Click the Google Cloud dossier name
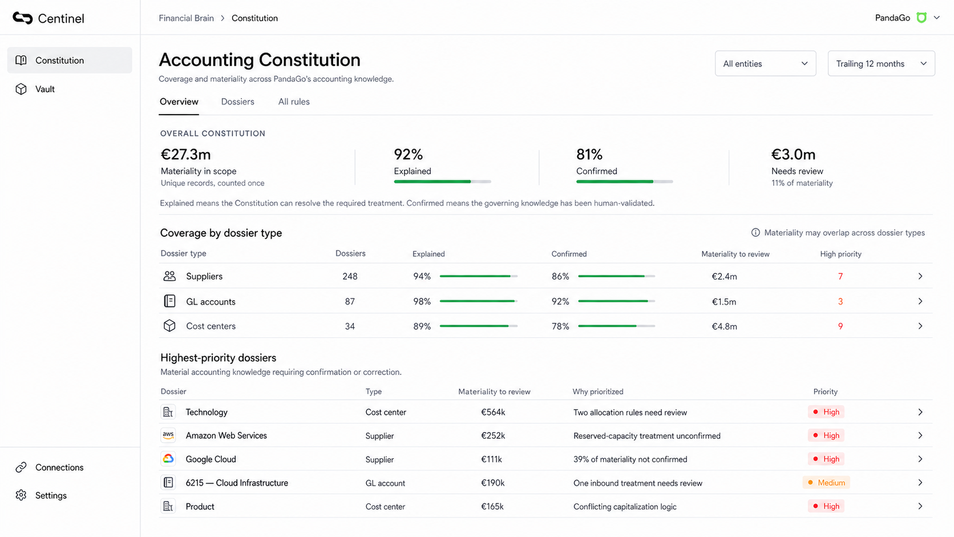954x537 pixels. click(211, 459)
